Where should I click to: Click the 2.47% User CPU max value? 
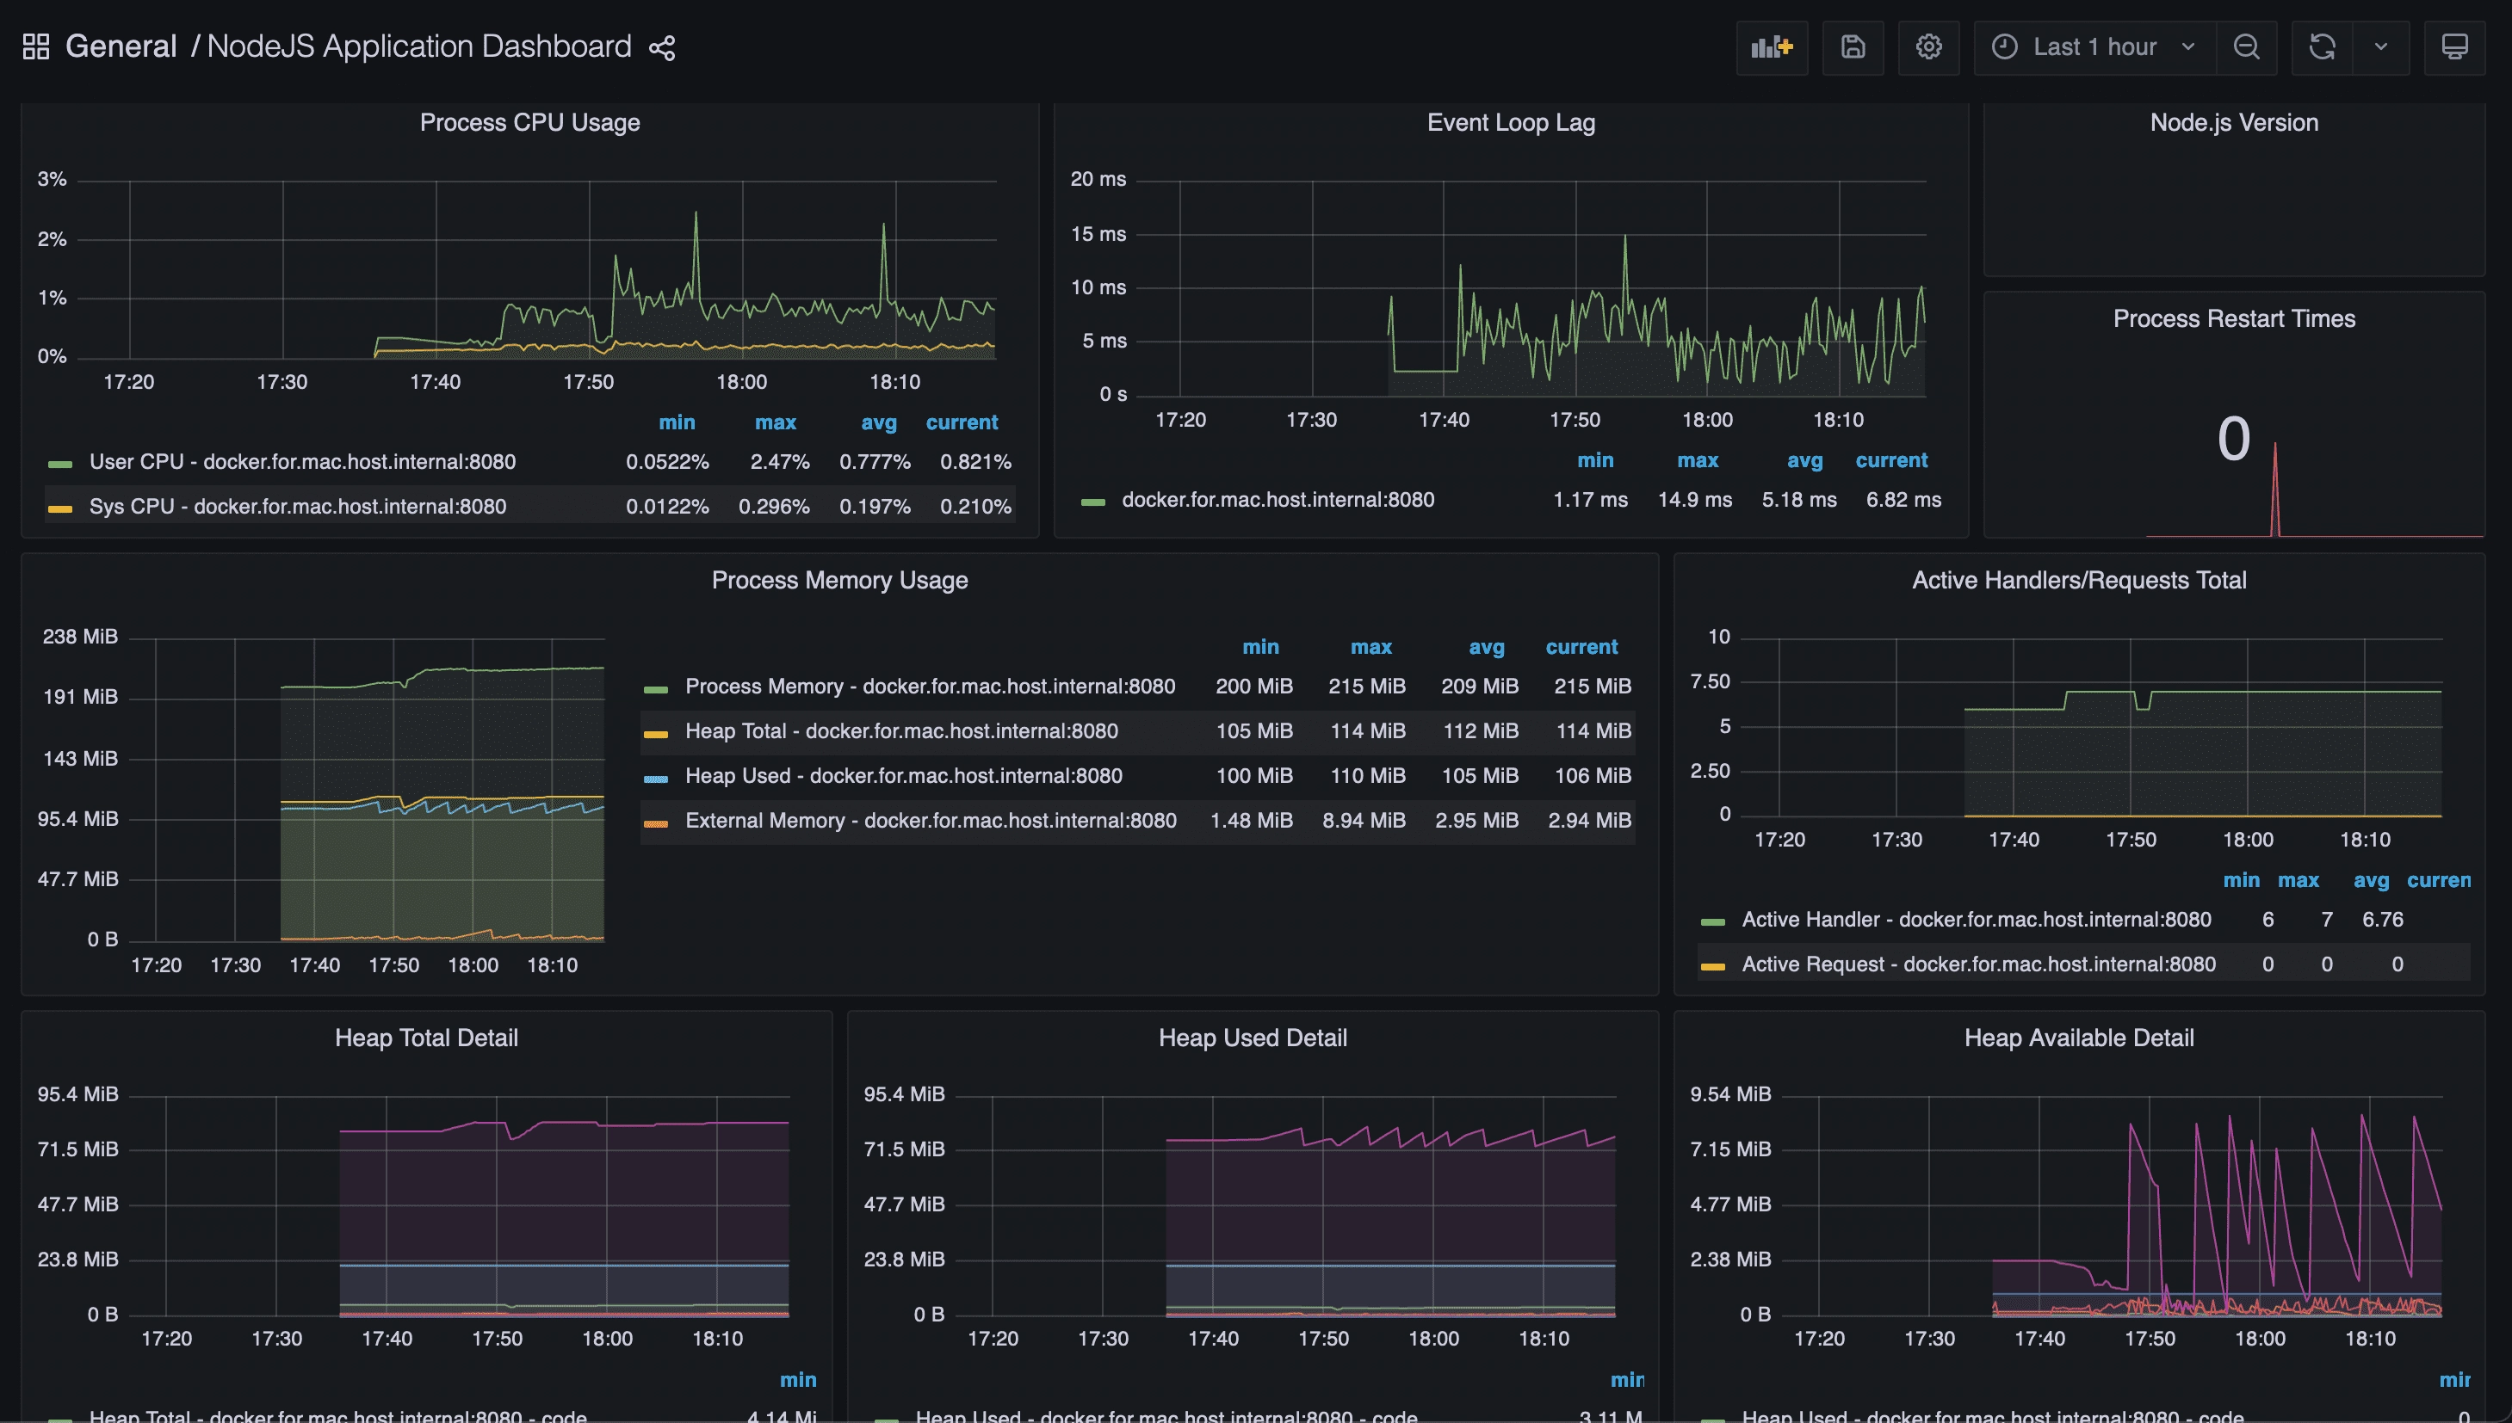[x=779, y=461]
